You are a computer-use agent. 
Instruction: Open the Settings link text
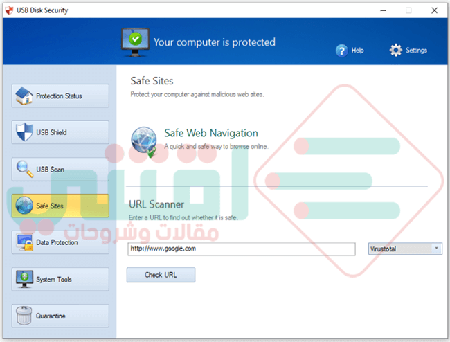[416, 51]
